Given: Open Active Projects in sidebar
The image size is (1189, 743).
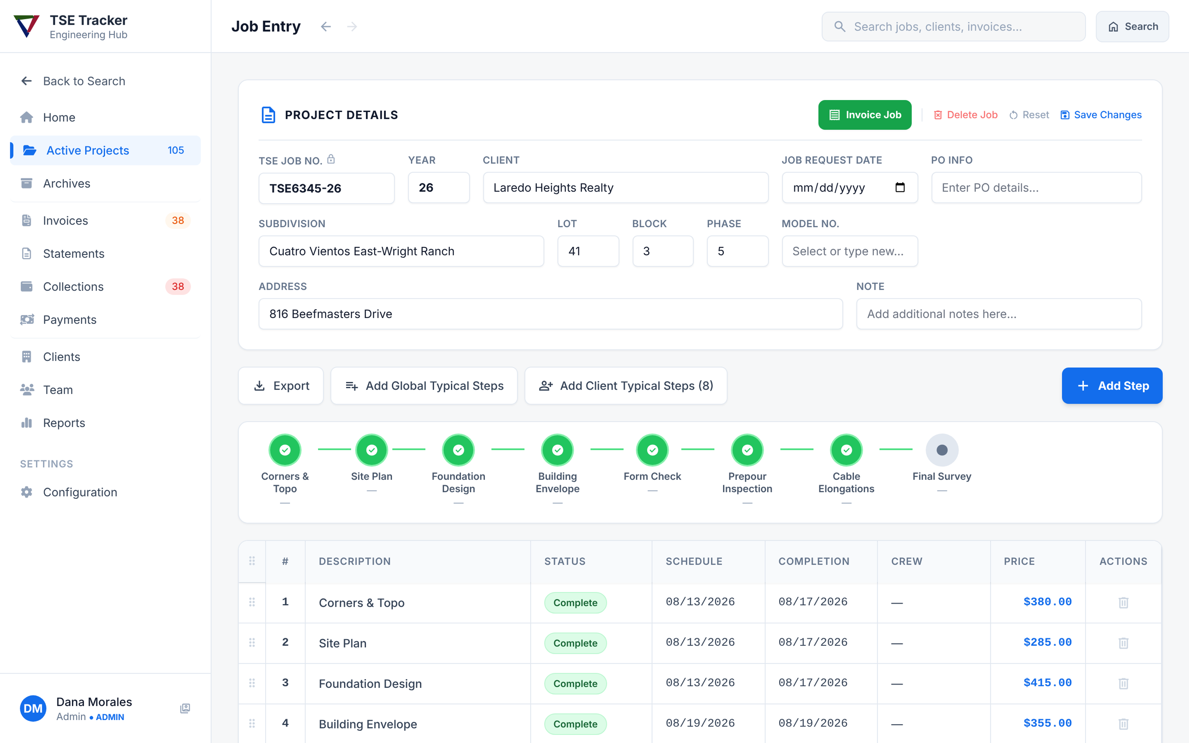Looking at the screenshot, I should (105, 150).
